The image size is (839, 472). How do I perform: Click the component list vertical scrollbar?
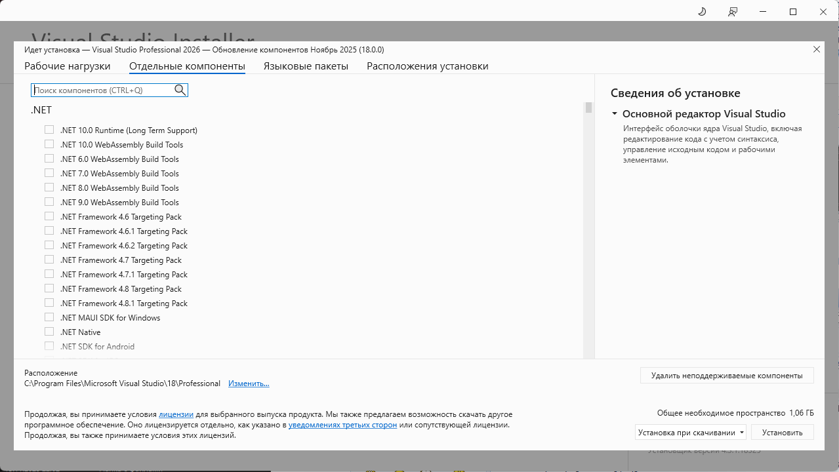(588, 229)
